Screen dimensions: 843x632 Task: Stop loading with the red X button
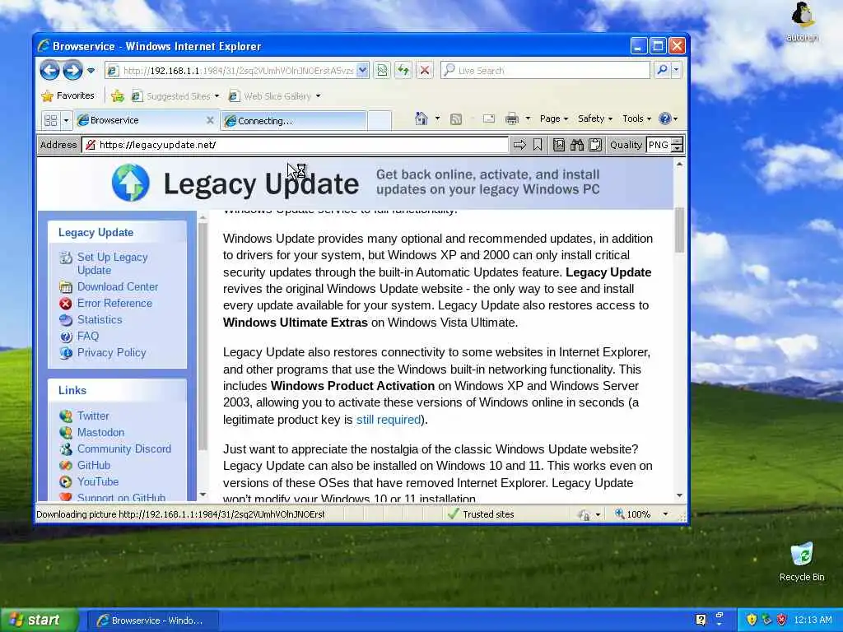[x=425, y=71]
